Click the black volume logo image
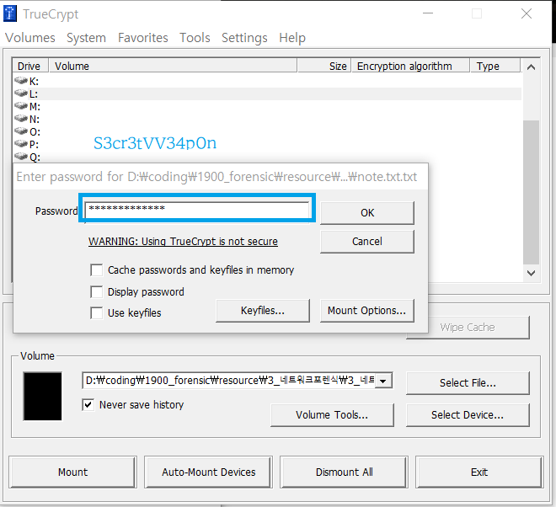Viewport: 556px width, 507px height. pyautogui.click(x=43, y=396)
